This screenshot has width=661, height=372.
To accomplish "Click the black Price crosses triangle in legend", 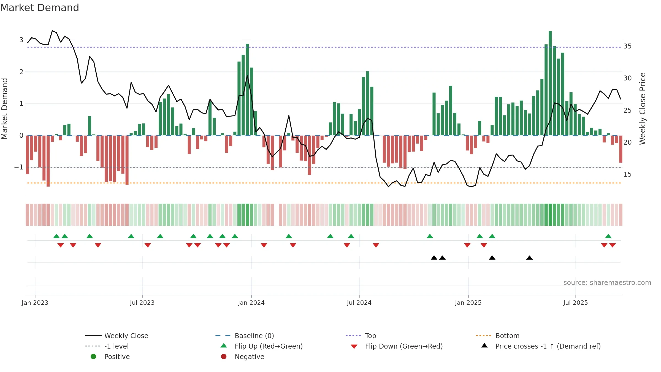I will pyautogui.click(x=484, y=346).
